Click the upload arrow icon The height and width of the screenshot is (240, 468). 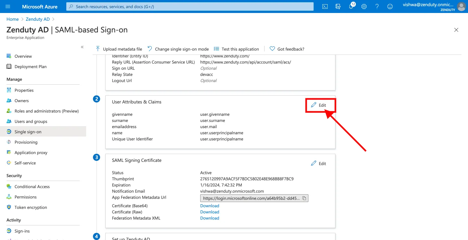click(x=98, y=49)
